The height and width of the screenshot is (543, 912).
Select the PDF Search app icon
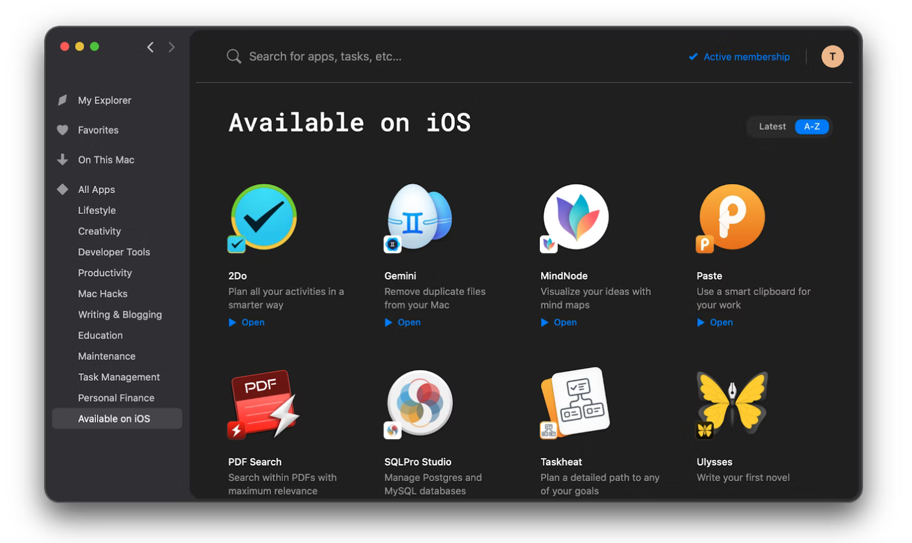264,403
